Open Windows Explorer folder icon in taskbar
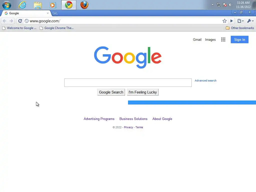This screenshot has width=256, height=192. pyautogui.click(x=38, y=5)
